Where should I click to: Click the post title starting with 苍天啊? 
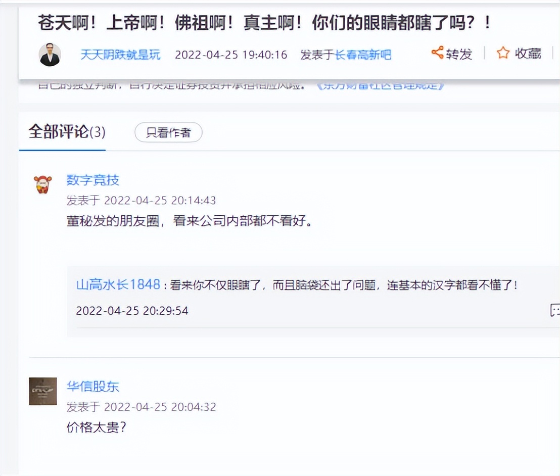[x=264, y=23]
